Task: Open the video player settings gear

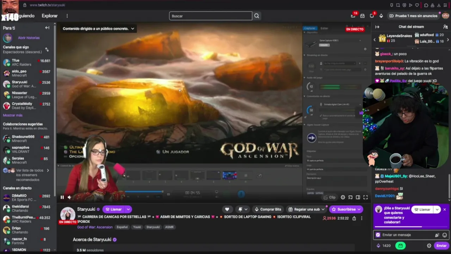Action: coord(343,198)
